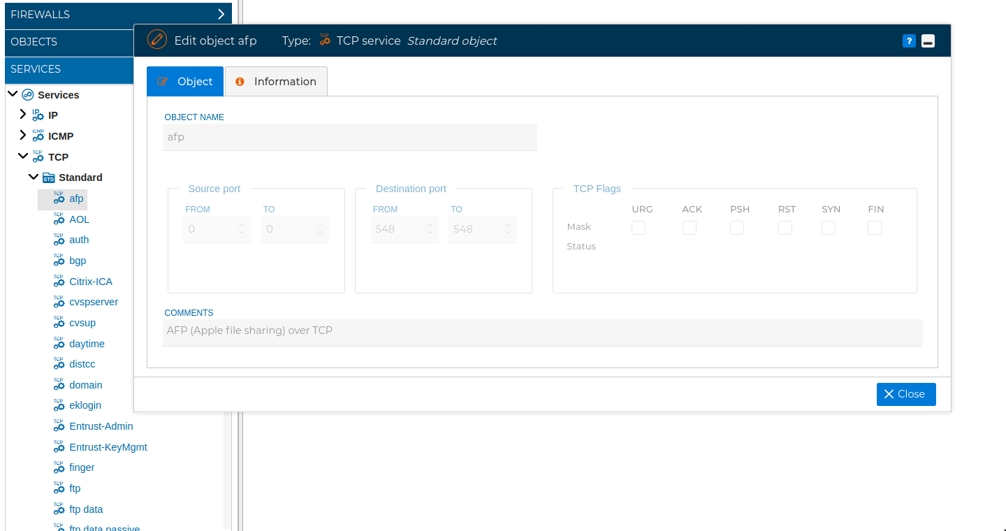This screenshot has height=531, width=1006.
Task: Click the ftp data TCP service icon
Action: (59, 509)
